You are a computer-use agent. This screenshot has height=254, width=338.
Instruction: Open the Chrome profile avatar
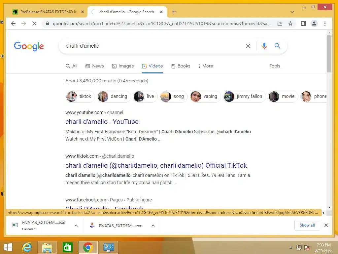coord(314,23)
